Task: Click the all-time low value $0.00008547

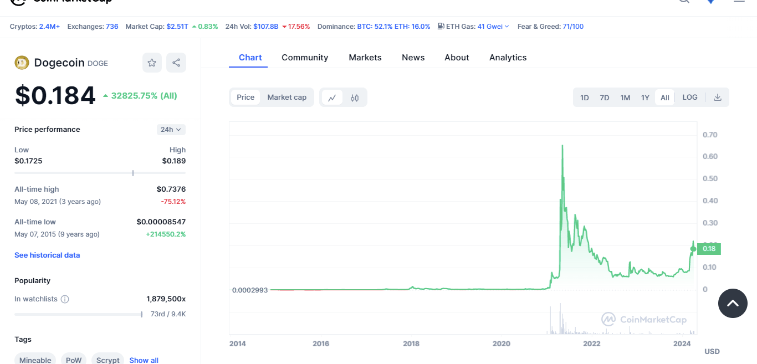Action: 161,222
